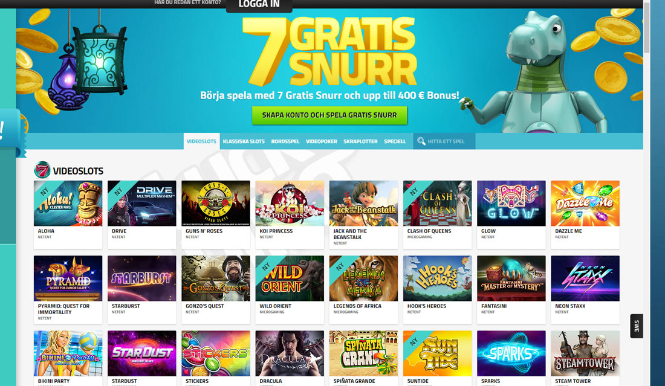Launch the Starburst game tile
This screenshot has width=665, height=386.
(141, 278)
